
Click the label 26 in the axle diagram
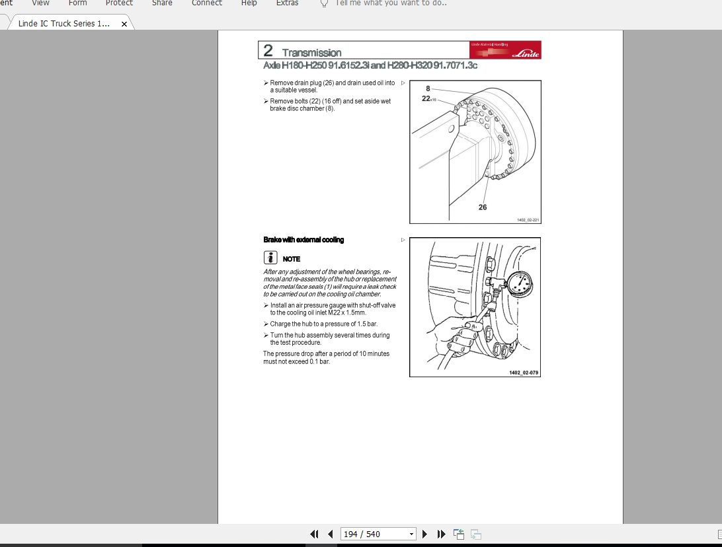(483, 207)
